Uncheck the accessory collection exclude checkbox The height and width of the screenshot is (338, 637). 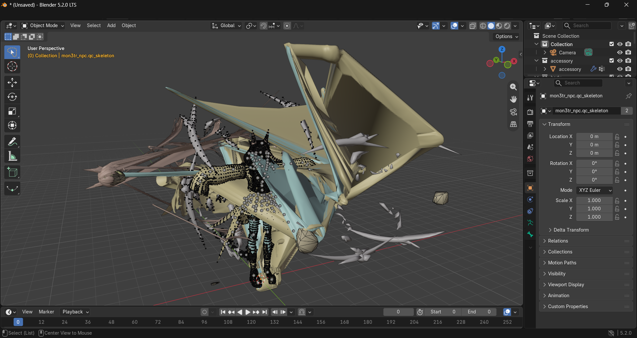[x=611, y=61]
